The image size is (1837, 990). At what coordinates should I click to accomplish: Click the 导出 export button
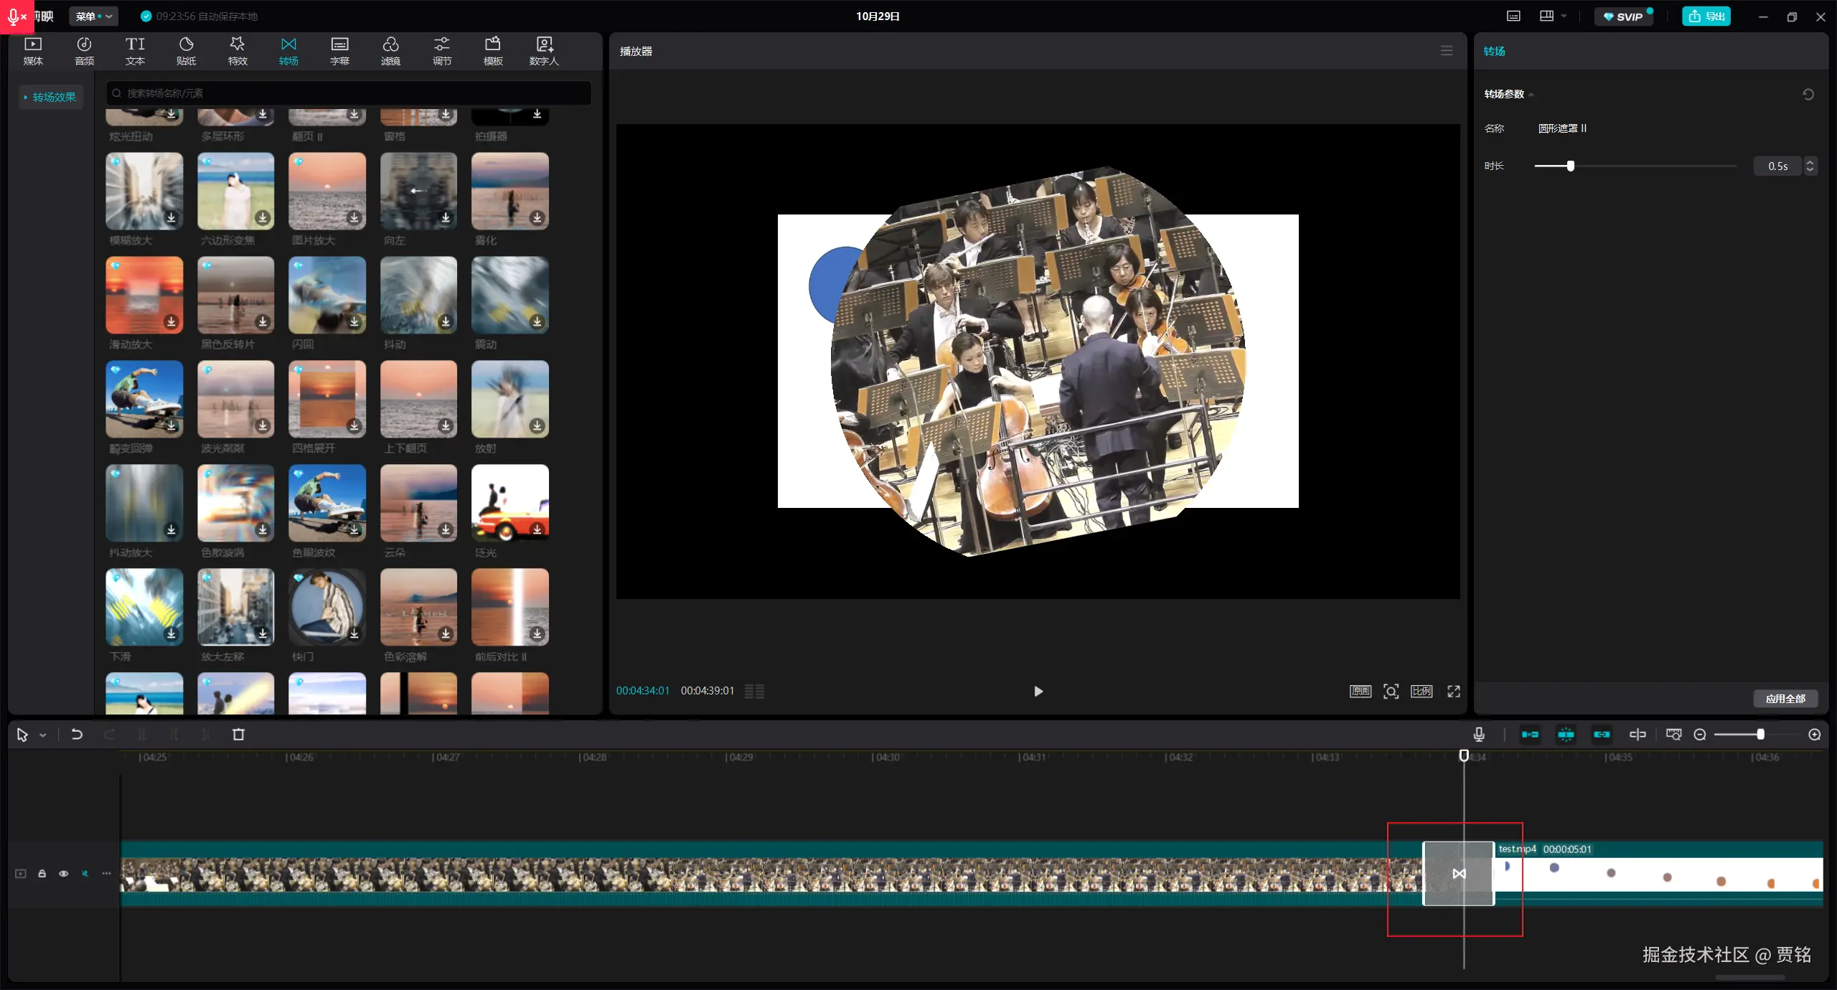click(1706, 16)
